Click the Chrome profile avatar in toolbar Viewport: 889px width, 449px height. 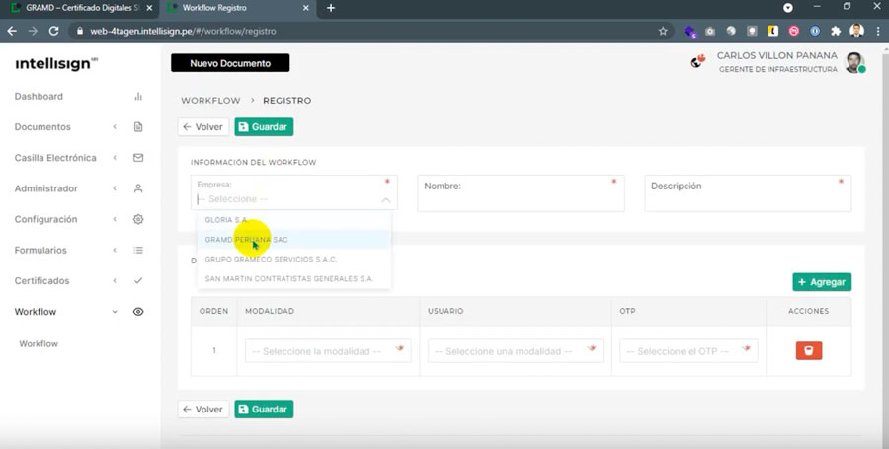click(856, 31)
